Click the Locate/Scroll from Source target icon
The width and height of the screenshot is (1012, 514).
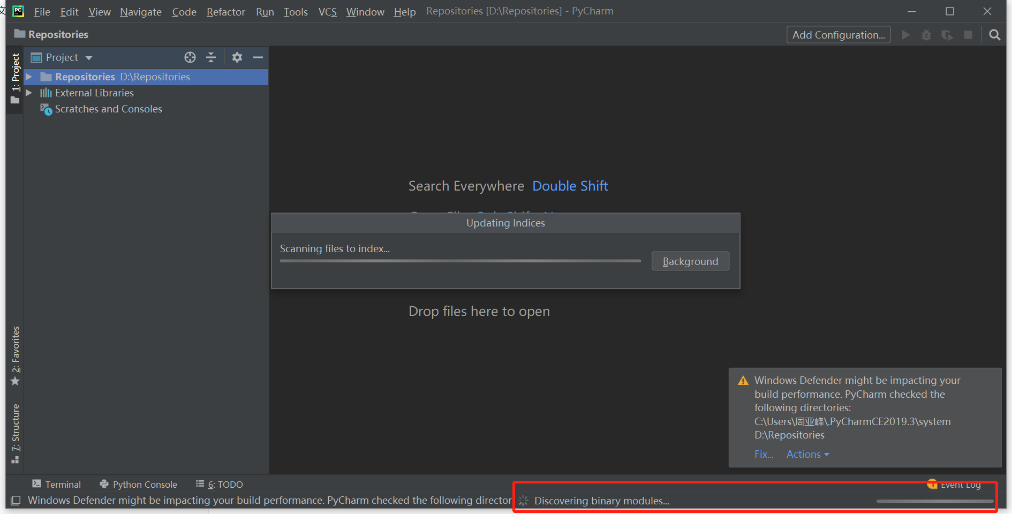pyautogui.click(x=190, y=57)
